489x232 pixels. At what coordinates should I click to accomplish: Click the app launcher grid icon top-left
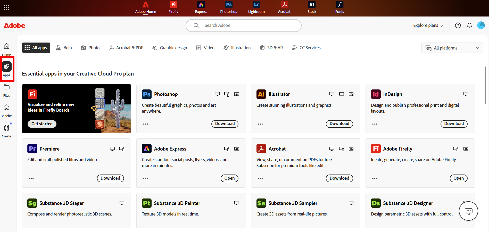point(6,7)
